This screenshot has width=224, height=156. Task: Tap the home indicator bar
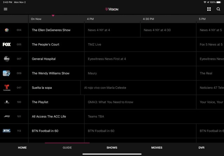coord(112,154)
